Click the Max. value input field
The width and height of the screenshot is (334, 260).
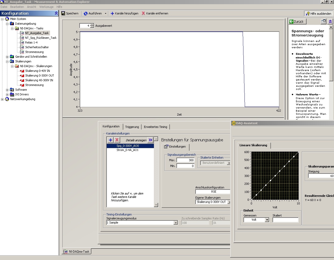[185, 160]
